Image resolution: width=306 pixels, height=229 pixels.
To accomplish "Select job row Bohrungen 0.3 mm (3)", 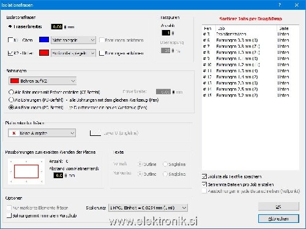I will [250, 40].
